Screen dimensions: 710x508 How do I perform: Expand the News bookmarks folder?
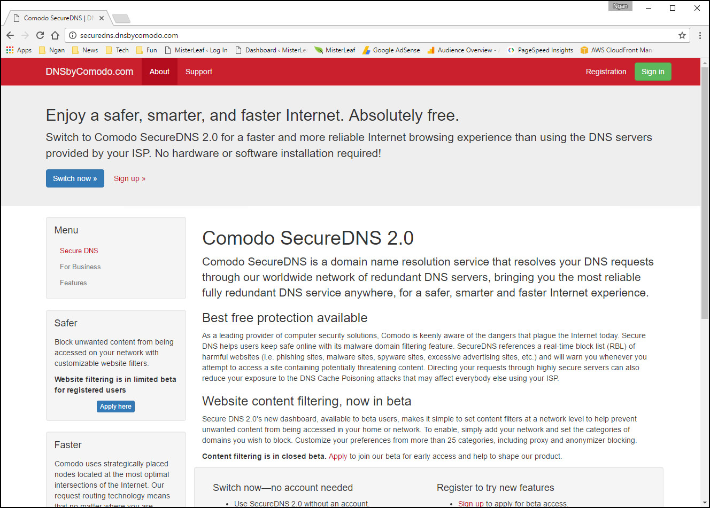(x=84, y=50)
